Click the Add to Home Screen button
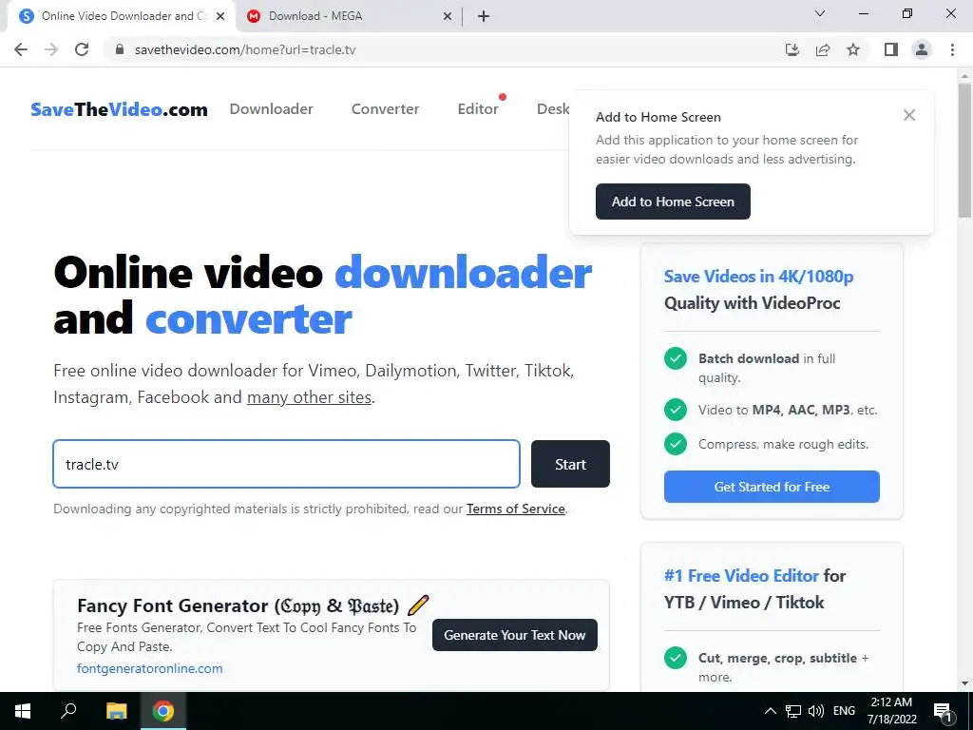The height and width of the screenshot is (730, 973). [x=673, y=202]
